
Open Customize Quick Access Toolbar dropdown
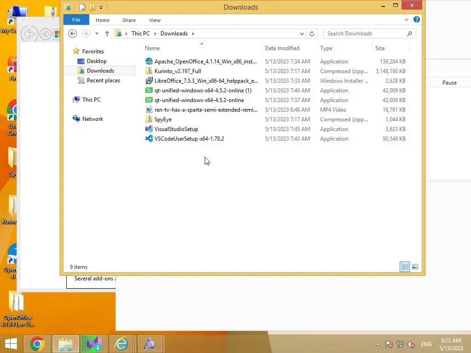click(101, 7)
